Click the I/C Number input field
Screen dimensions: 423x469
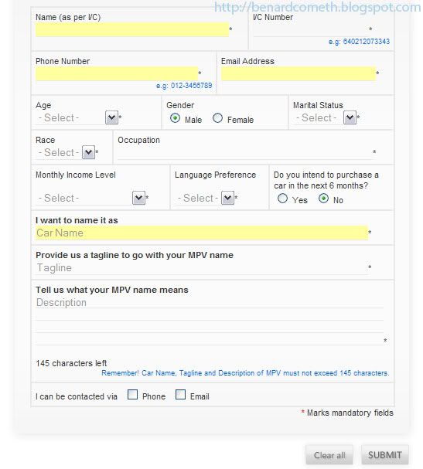pos(311,30)
